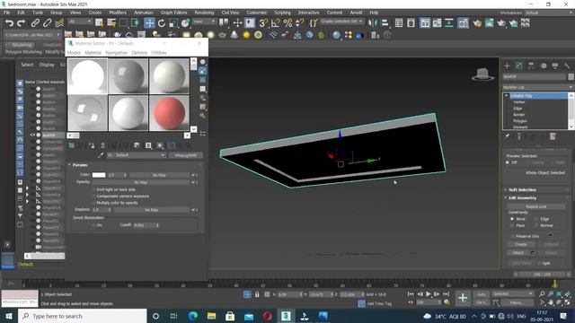Open the Graph Editors menu
575x323 pixels.
click(173, 13)
